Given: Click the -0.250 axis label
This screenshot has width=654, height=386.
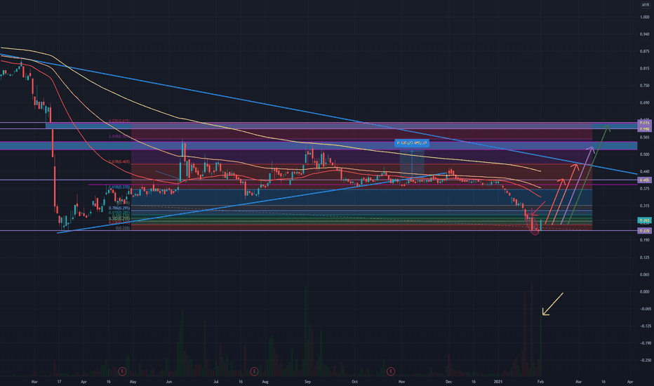Looking at the screenshot, I should pyautogui.click(x=645, y=360).
